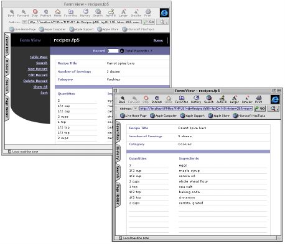Click the address URL field in rear window
This screenshot has width=285, height=244.
pyautogui.click(x=85, y=22)
